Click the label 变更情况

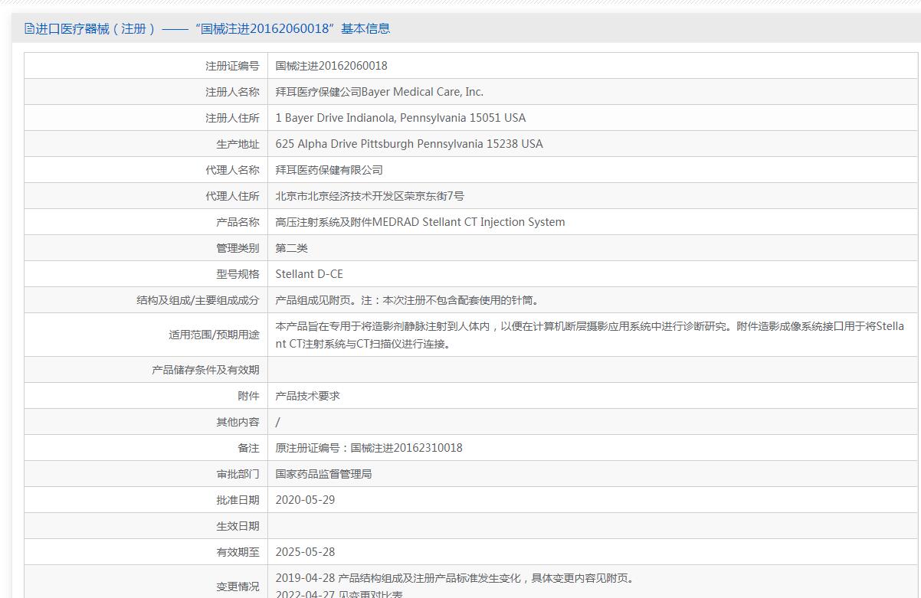tap(238, 587)
